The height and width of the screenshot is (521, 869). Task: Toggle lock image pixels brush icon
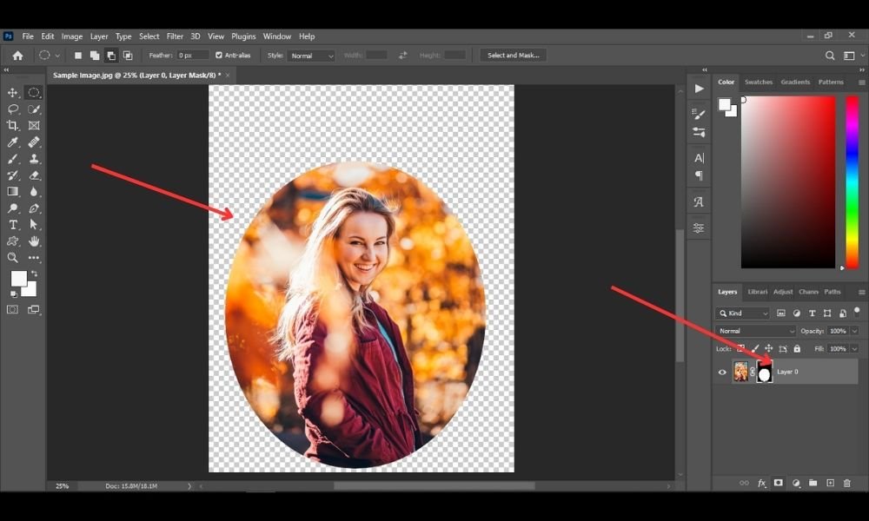pos(755,349)
